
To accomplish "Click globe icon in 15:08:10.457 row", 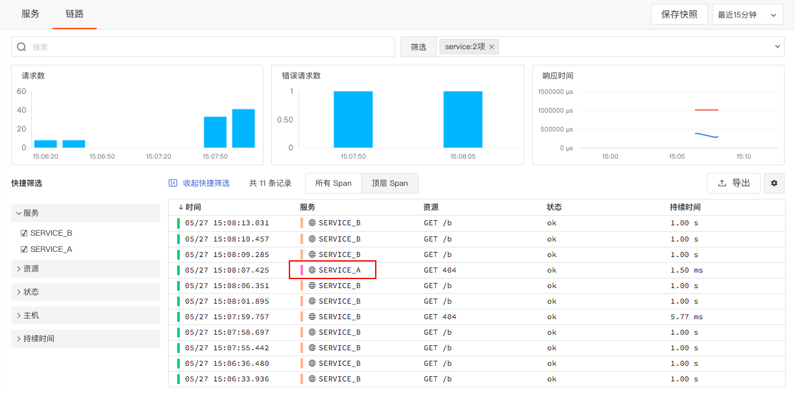I will coord(312,239).
